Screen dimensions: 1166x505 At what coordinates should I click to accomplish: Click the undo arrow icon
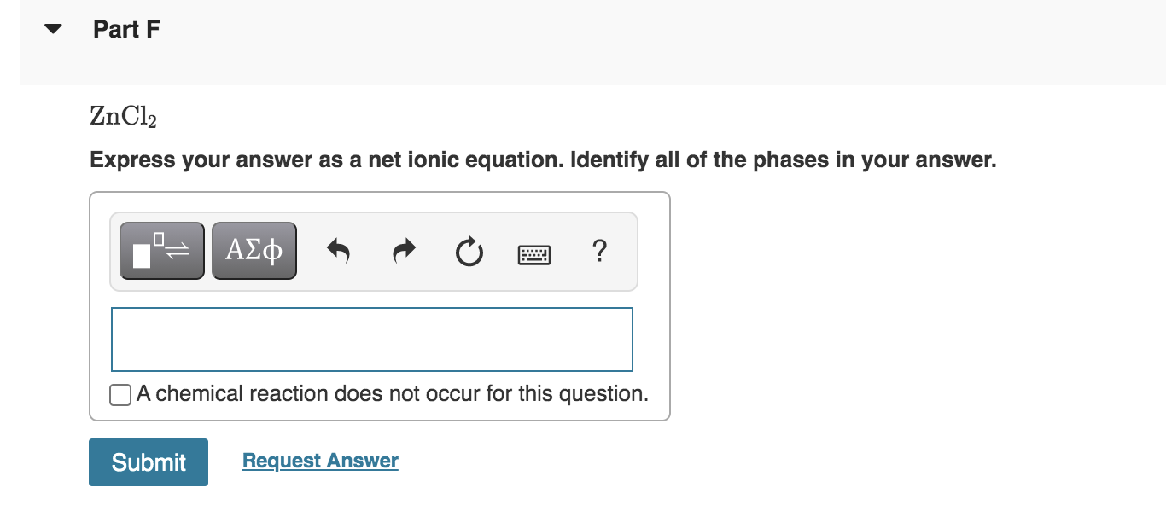point(339,249)
